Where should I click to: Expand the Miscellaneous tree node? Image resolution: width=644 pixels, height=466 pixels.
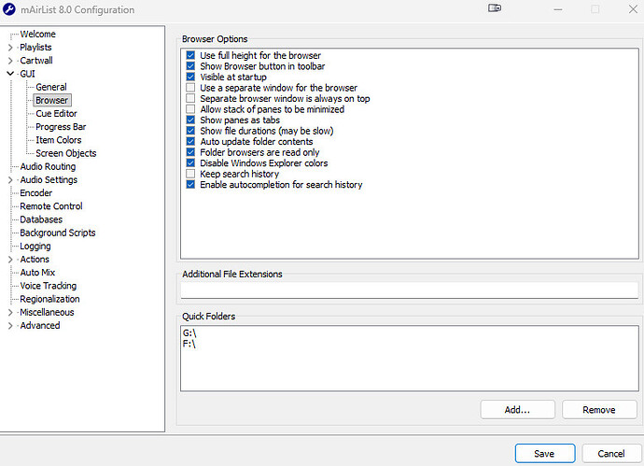(10, 312)
